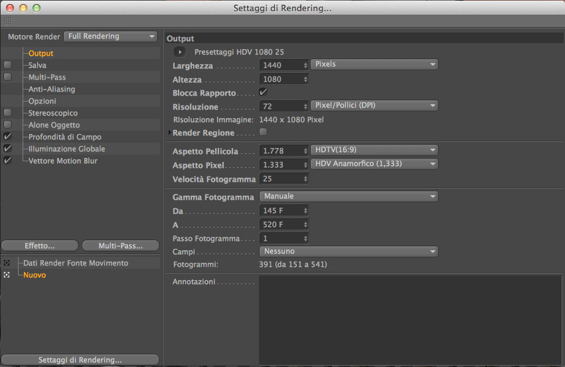Click the Multi-Pass... button
This screenshot has width=565, height=367.
[x=121, y=246]
